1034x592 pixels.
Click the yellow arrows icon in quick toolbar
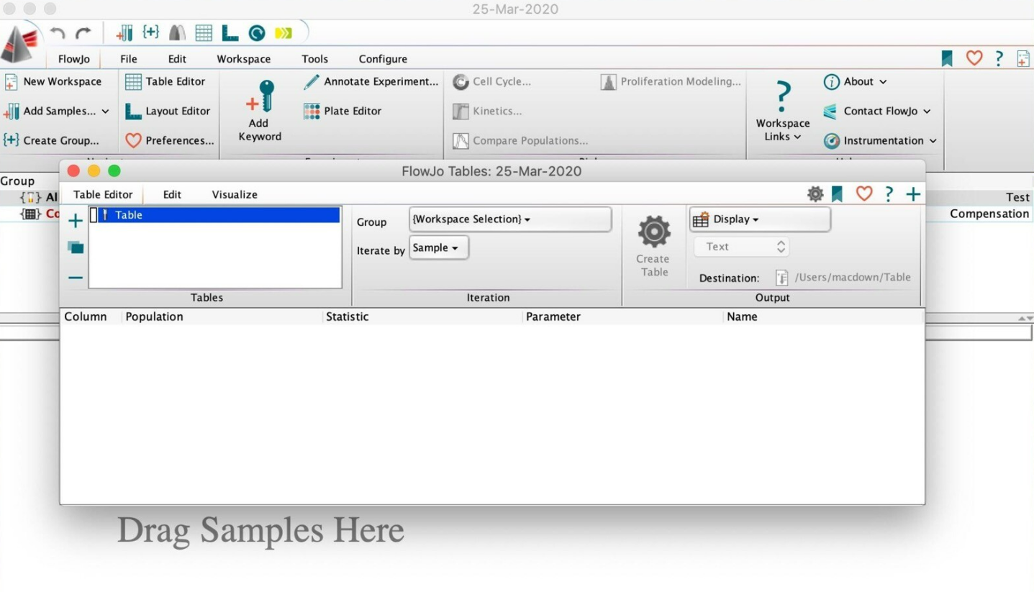[284, 33]
